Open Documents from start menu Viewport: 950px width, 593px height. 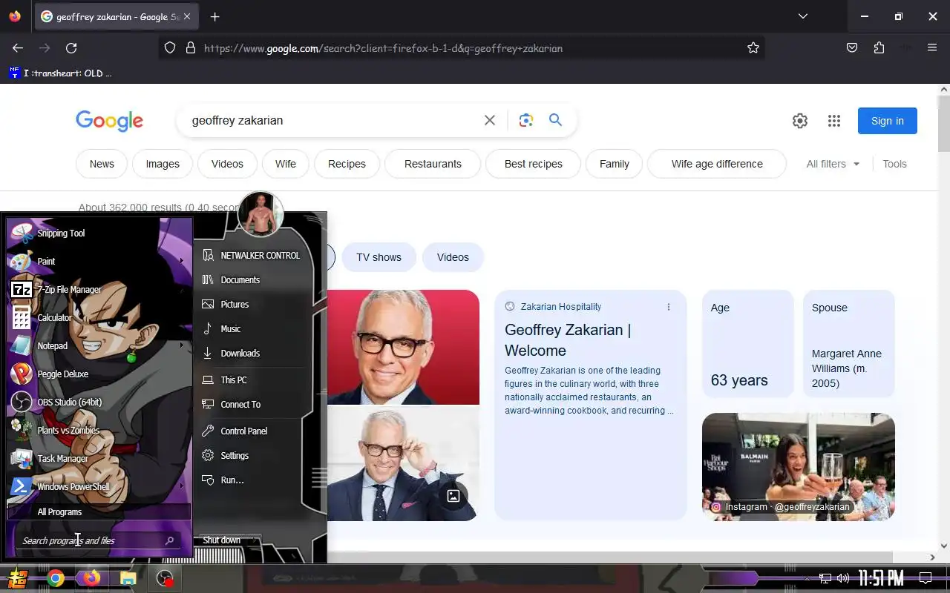[251, 279]
